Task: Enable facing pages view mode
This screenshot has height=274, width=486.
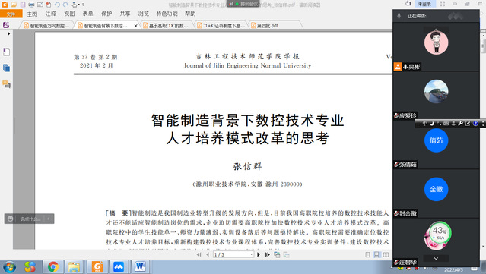Action: coord(386,254)
